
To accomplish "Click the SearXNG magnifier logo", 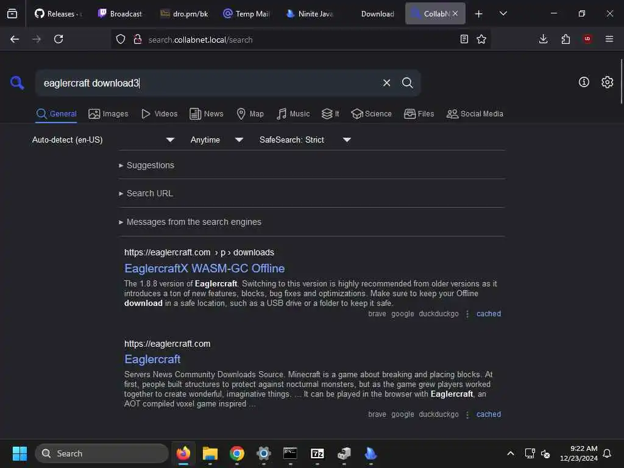I will coord(17,83).
